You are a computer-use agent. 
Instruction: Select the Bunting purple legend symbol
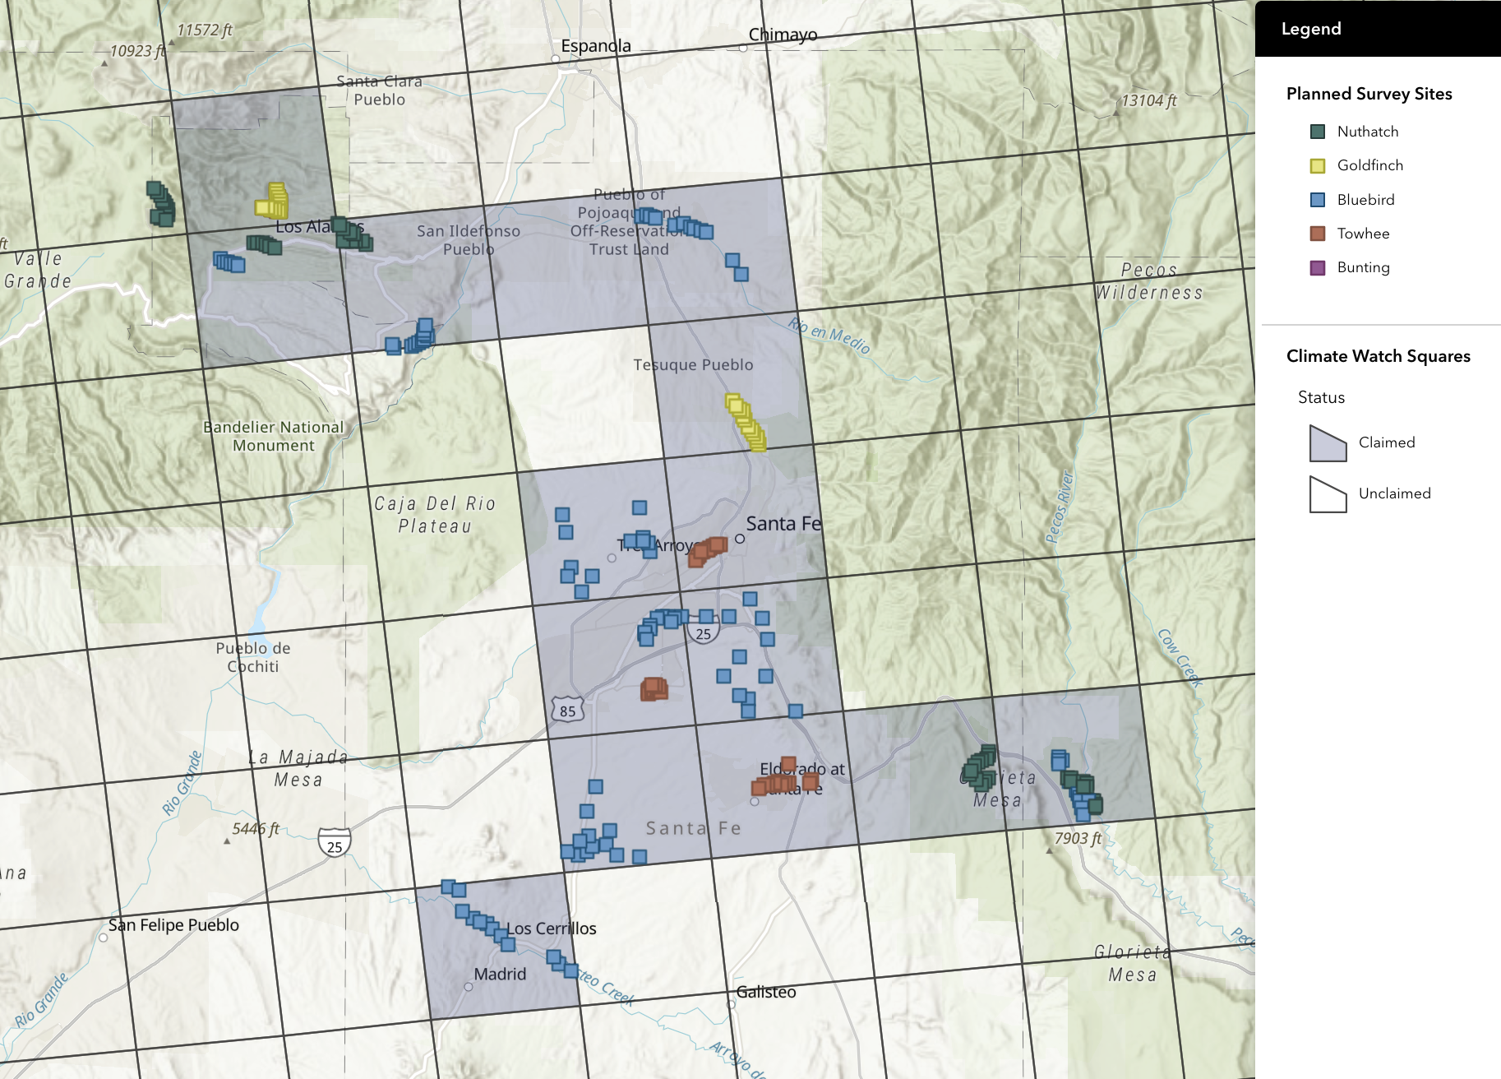[x=1318, y=267]
